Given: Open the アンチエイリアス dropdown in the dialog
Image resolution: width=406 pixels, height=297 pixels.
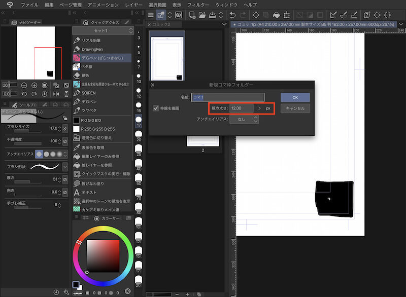Looking at the screenshot, I should point(244,119).
